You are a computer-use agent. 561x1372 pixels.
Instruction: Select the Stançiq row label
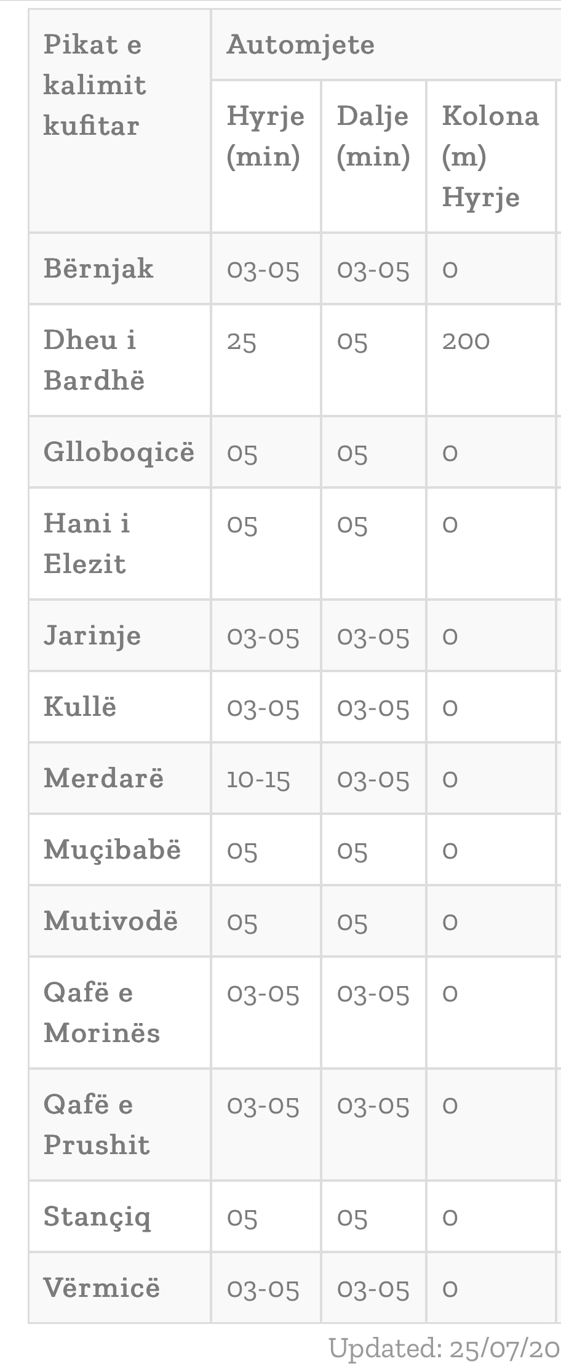point(97,1217)
